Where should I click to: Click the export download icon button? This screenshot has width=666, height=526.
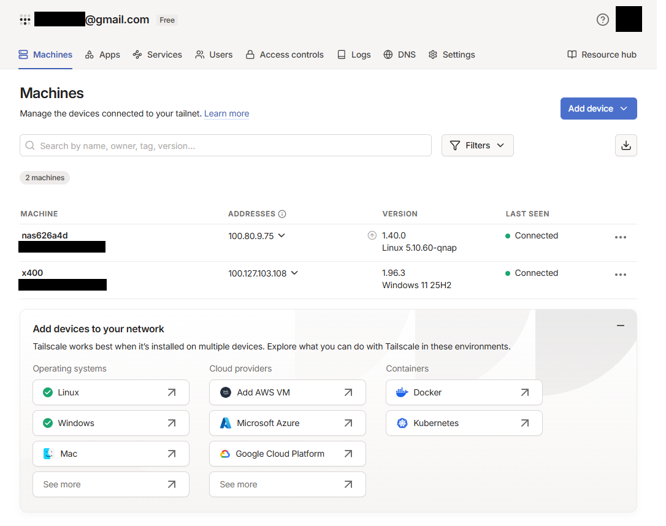click(x=626, y=145)
